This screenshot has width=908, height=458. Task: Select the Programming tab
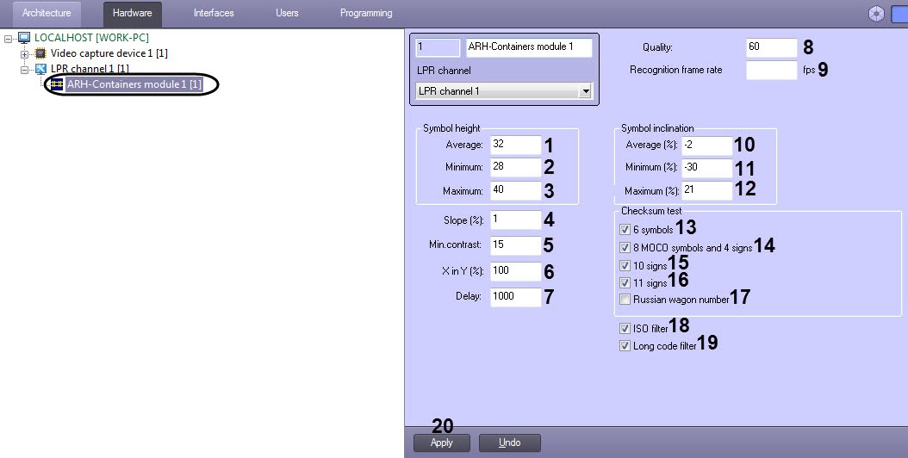pyautogui.click(x=366, y=13)
